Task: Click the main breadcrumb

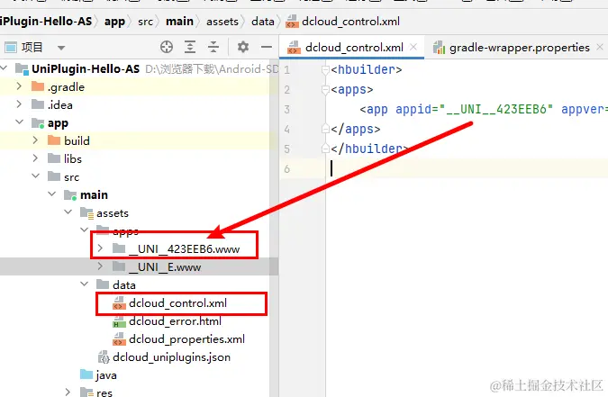Action: (x=179, y=22)
